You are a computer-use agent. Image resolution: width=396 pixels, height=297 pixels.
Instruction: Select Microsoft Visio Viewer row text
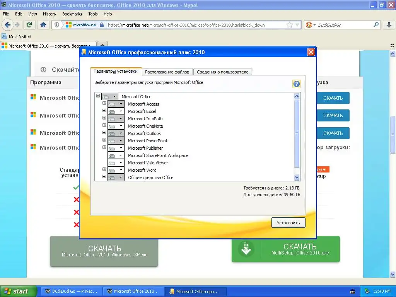click(148, 163)
